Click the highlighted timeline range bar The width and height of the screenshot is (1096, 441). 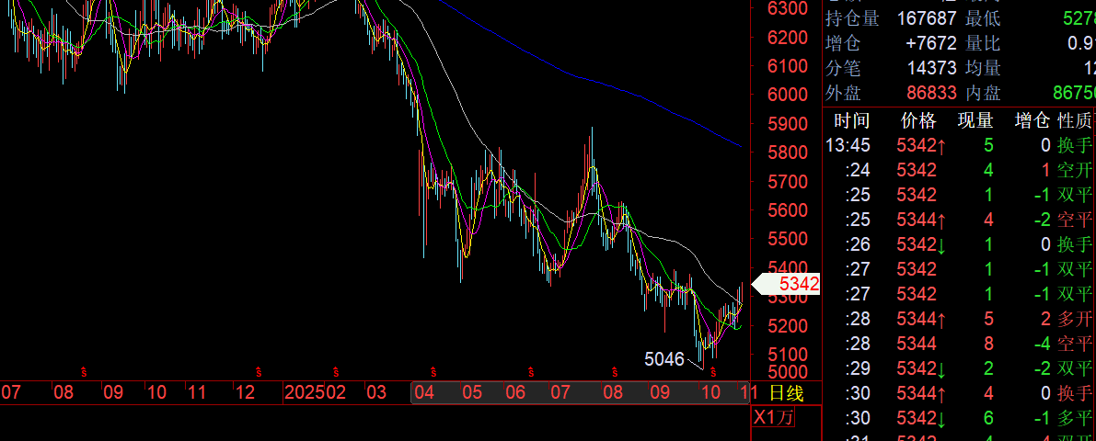click(x=580, y=393)
